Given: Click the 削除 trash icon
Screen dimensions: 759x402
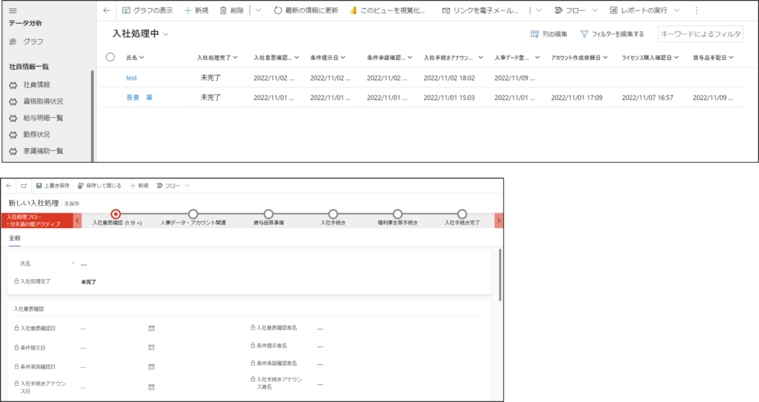Looking at the screenshot, I should point(223,11).
